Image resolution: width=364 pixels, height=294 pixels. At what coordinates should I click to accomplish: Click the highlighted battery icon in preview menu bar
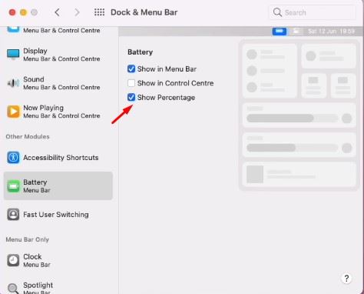tap(280, 32)
